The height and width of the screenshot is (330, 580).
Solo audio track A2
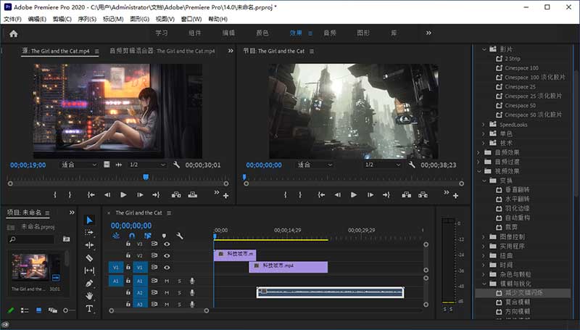tap(179, 292)
